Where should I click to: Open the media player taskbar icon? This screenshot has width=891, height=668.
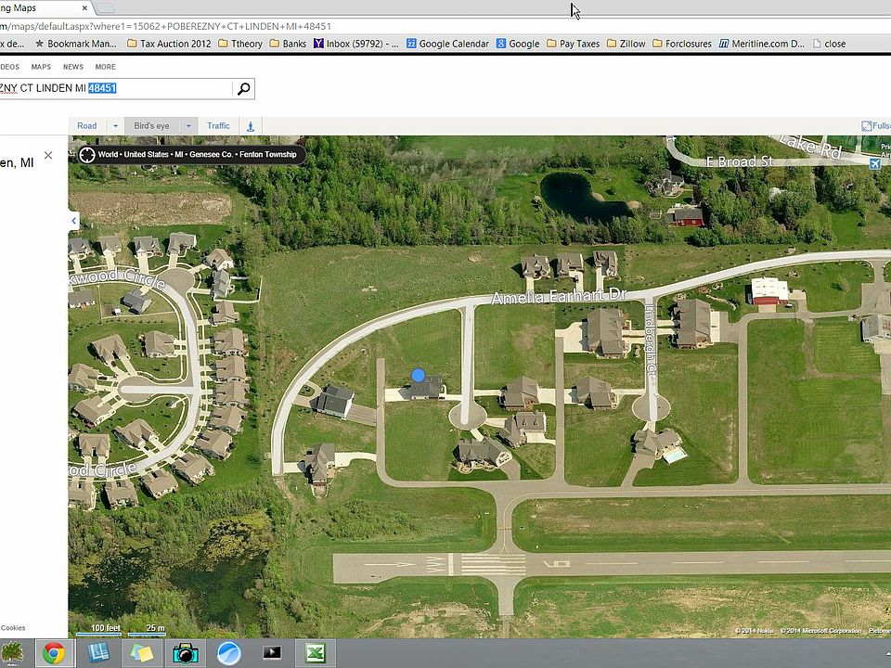click(x=272, y=653)
